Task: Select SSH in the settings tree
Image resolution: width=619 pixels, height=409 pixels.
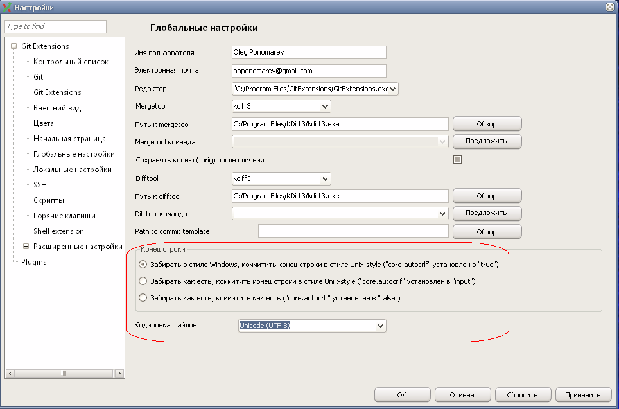Action: (x=40, y=185)
